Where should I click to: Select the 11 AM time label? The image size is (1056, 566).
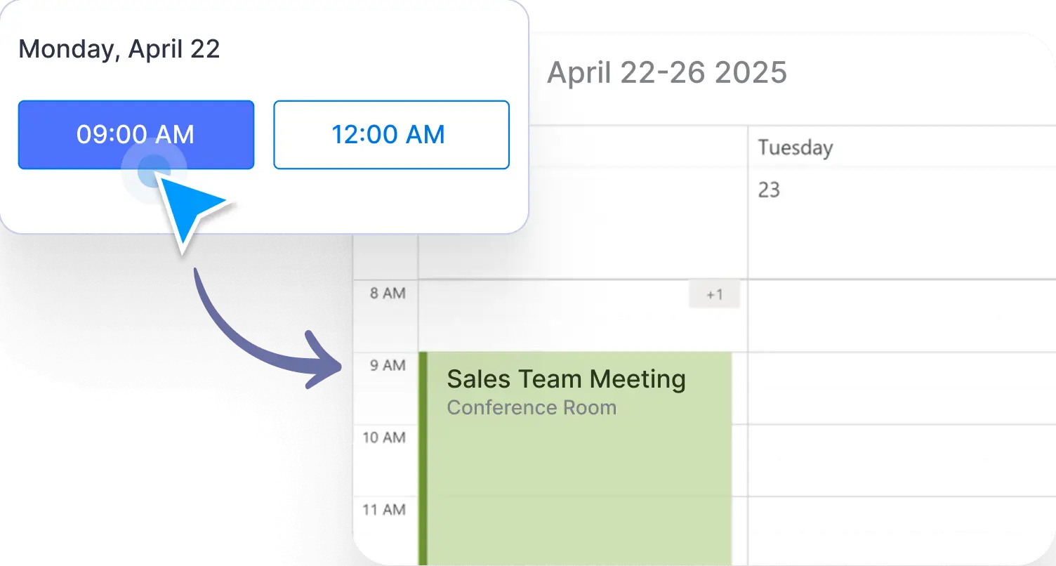click(x=384, y=510)
